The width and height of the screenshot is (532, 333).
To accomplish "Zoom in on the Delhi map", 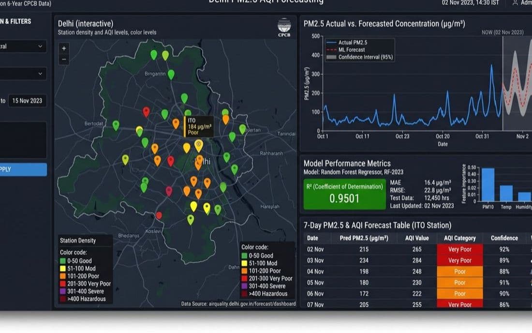I will [64, 48].
